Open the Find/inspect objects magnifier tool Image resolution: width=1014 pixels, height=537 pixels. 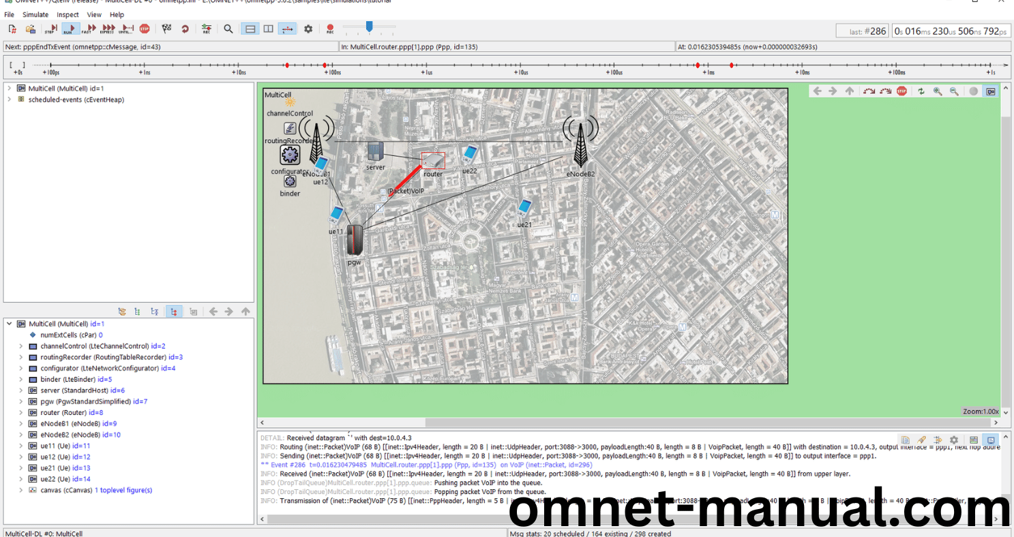[x=228, y=29]
